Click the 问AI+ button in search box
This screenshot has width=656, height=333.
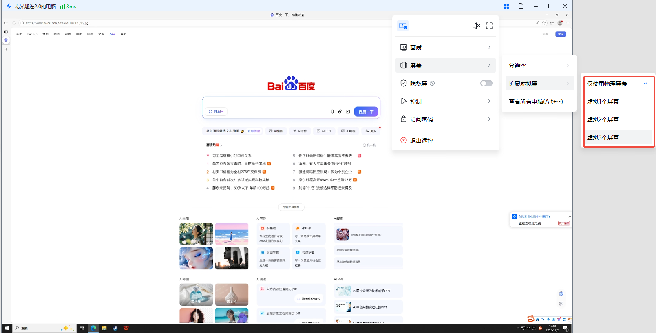[x=216, y=112]
